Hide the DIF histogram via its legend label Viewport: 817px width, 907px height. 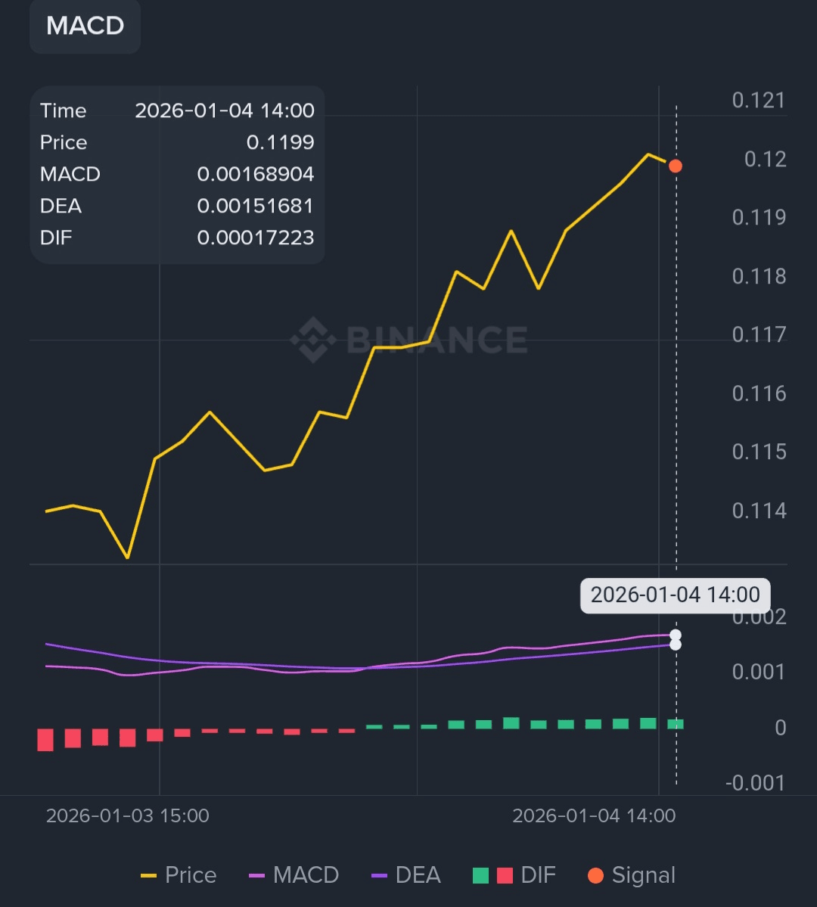coord(539,875)
